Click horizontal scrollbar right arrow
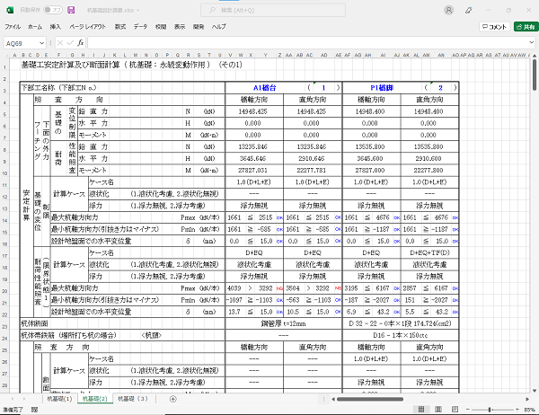Screen dimensions: 539x415 (527, 399)
